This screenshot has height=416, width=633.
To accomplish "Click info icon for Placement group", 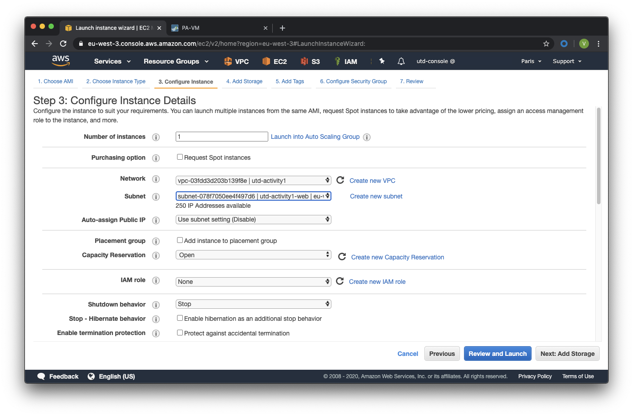I will (x=156, y=241).
